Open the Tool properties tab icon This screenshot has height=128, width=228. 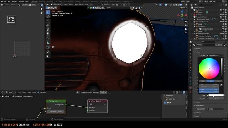[x=190, y=46]
